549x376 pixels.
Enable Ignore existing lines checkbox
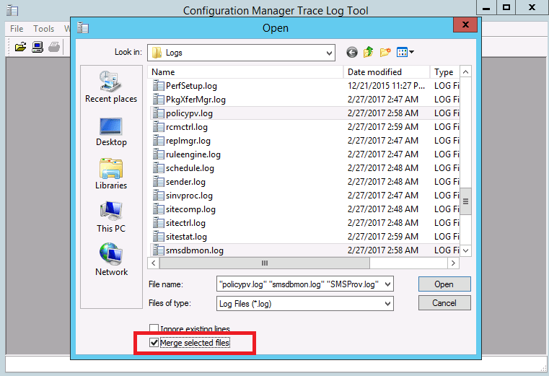click(154, 329)
